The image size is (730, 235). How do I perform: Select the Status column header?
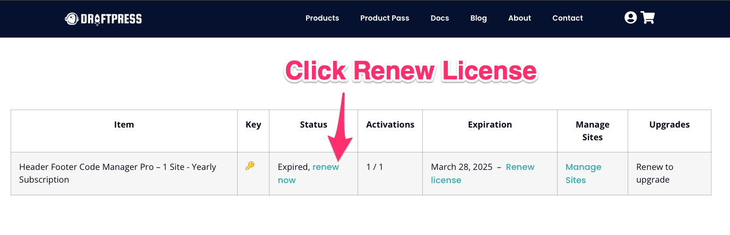314,125
